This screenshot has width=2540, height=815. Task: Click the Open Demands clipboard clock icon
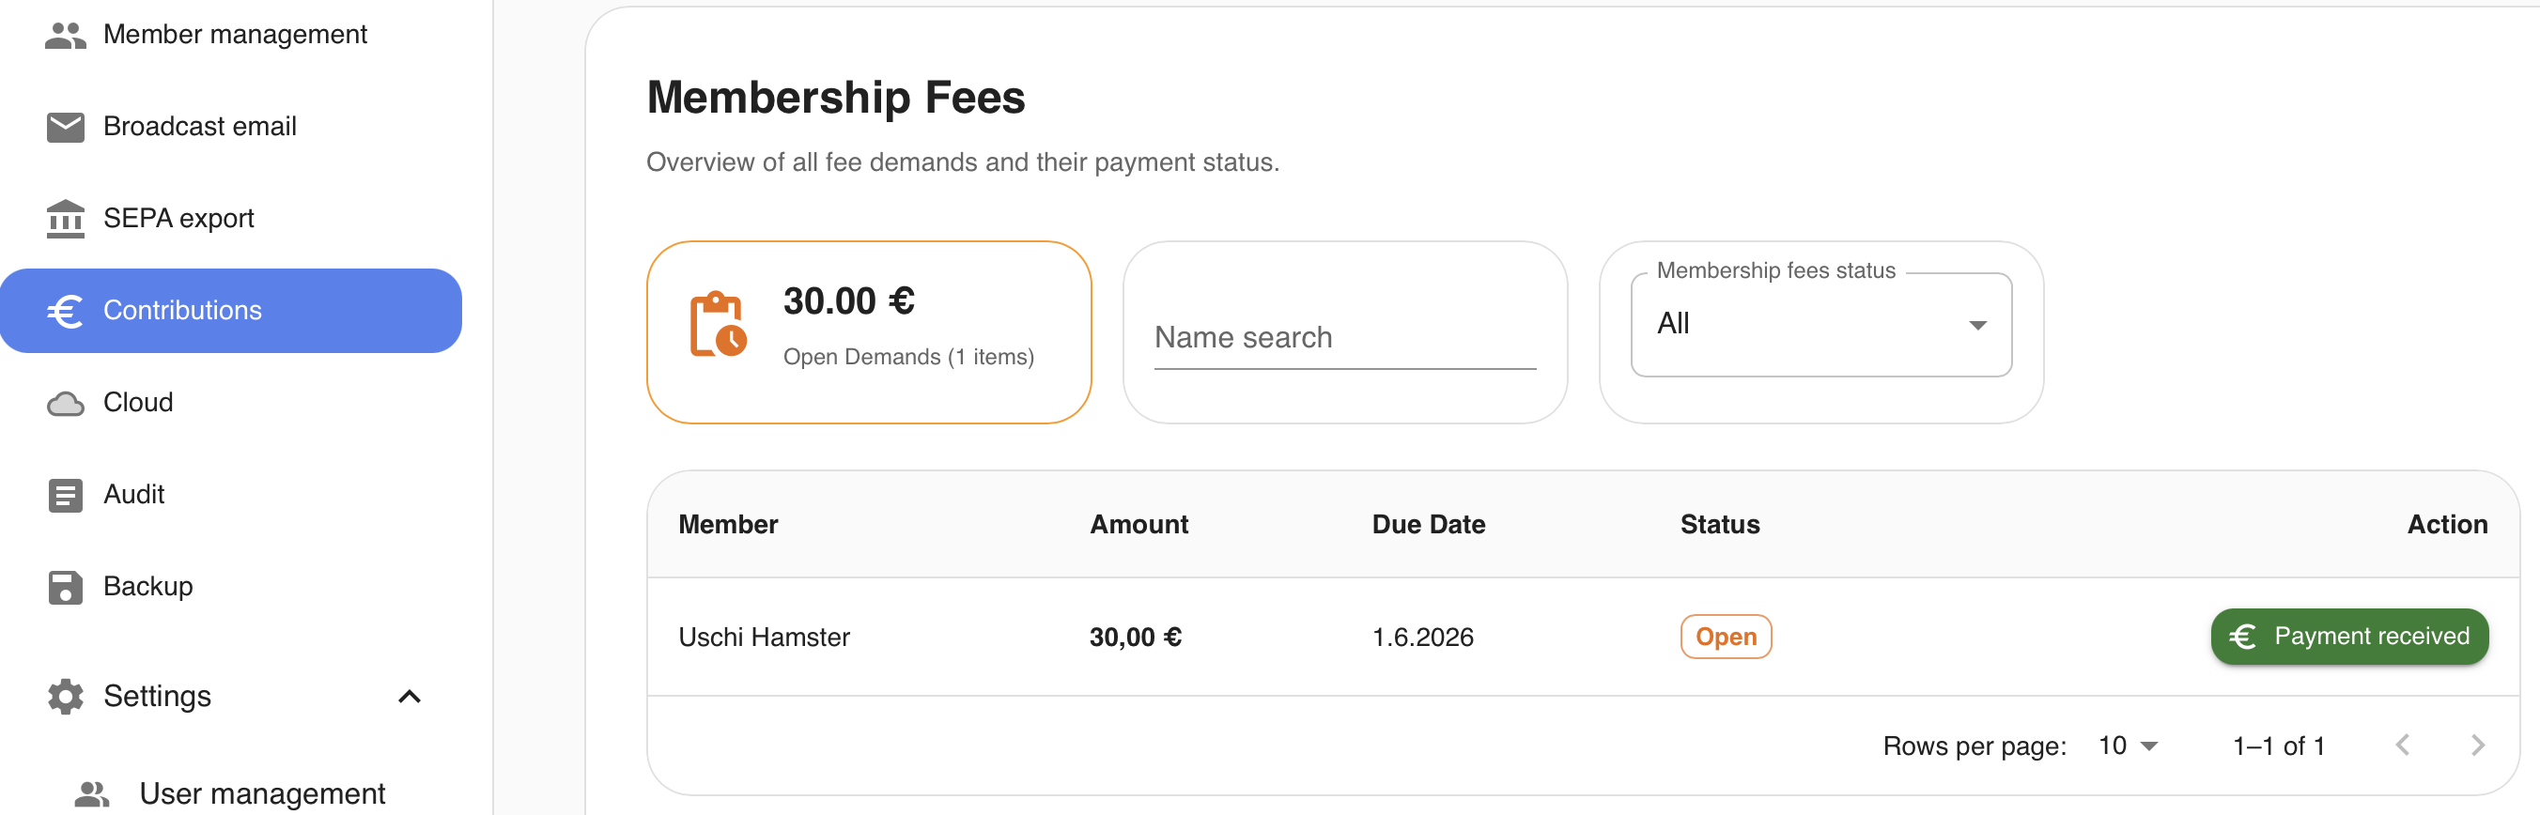point(718,323)
